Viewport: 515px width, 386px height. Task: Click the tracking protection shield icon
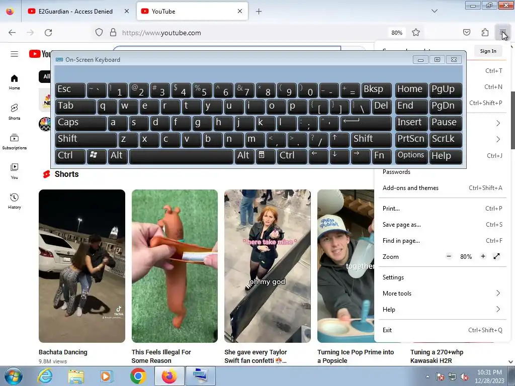99,33
